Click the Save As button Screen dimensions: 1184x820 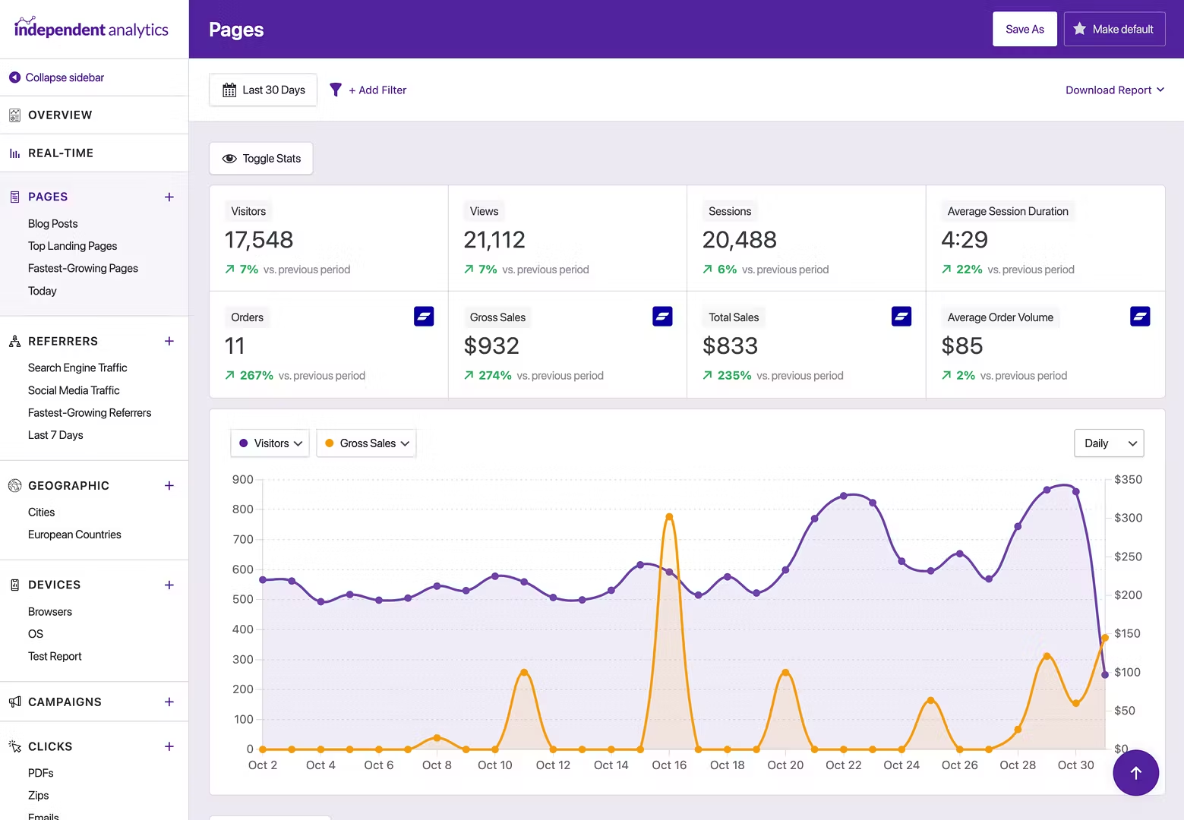click(x=1024, y=29)
